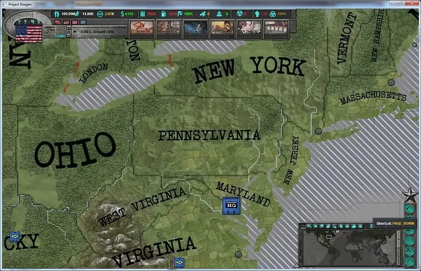Click the raised fist dissent icon
Image resolution: width=421 pixels, height=271 pixels.
(x=257, y=14)
